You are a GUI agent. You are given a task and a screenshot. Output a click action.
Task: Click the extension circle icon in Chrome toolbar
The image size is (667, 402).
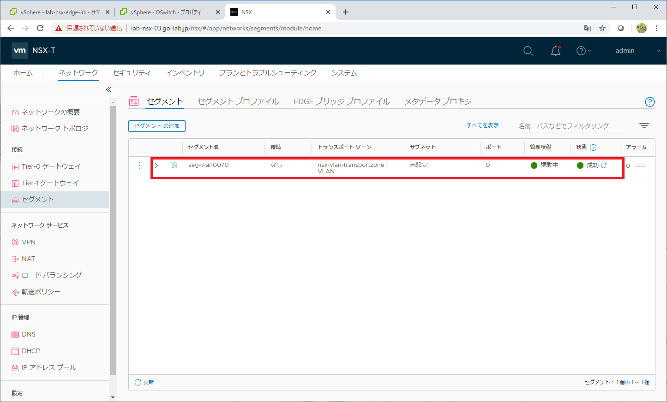[x=621, y=28]
